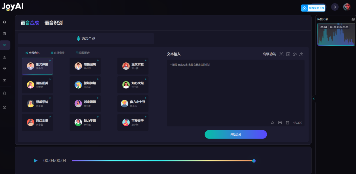This screenshot has height=174, width=356.
Task: Preview the 可爱夹子 voice play arrow
Action: click(x=146, y=117)
